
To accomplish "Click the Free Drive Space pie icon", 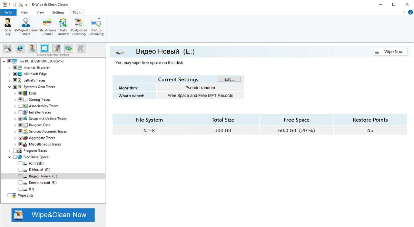I will pos(20,157).
